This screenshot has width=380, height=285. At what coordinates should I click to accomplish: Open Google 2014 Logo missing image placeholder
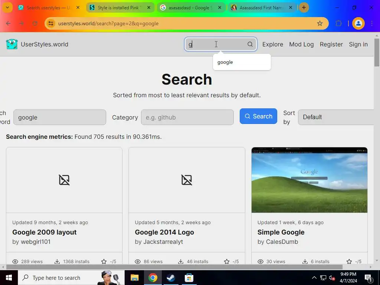187,180
